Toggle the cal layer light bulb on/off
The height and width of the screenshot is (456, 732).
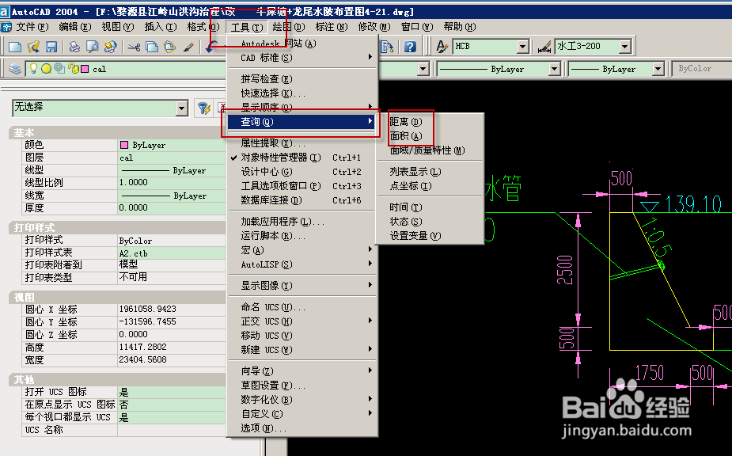33,69
